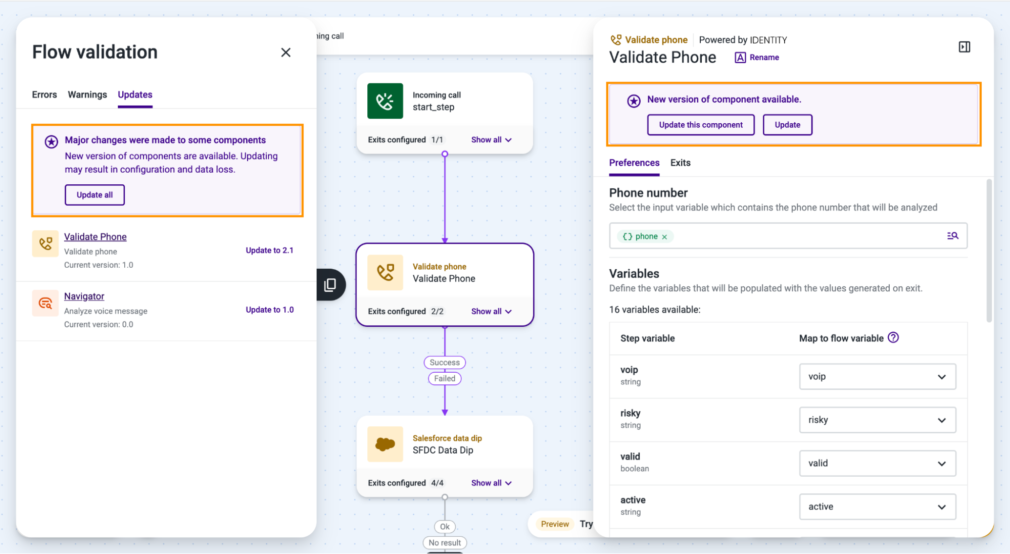Open the risky flow variable dropdown
Screen dimensions: 1010x554
(877, 420)
